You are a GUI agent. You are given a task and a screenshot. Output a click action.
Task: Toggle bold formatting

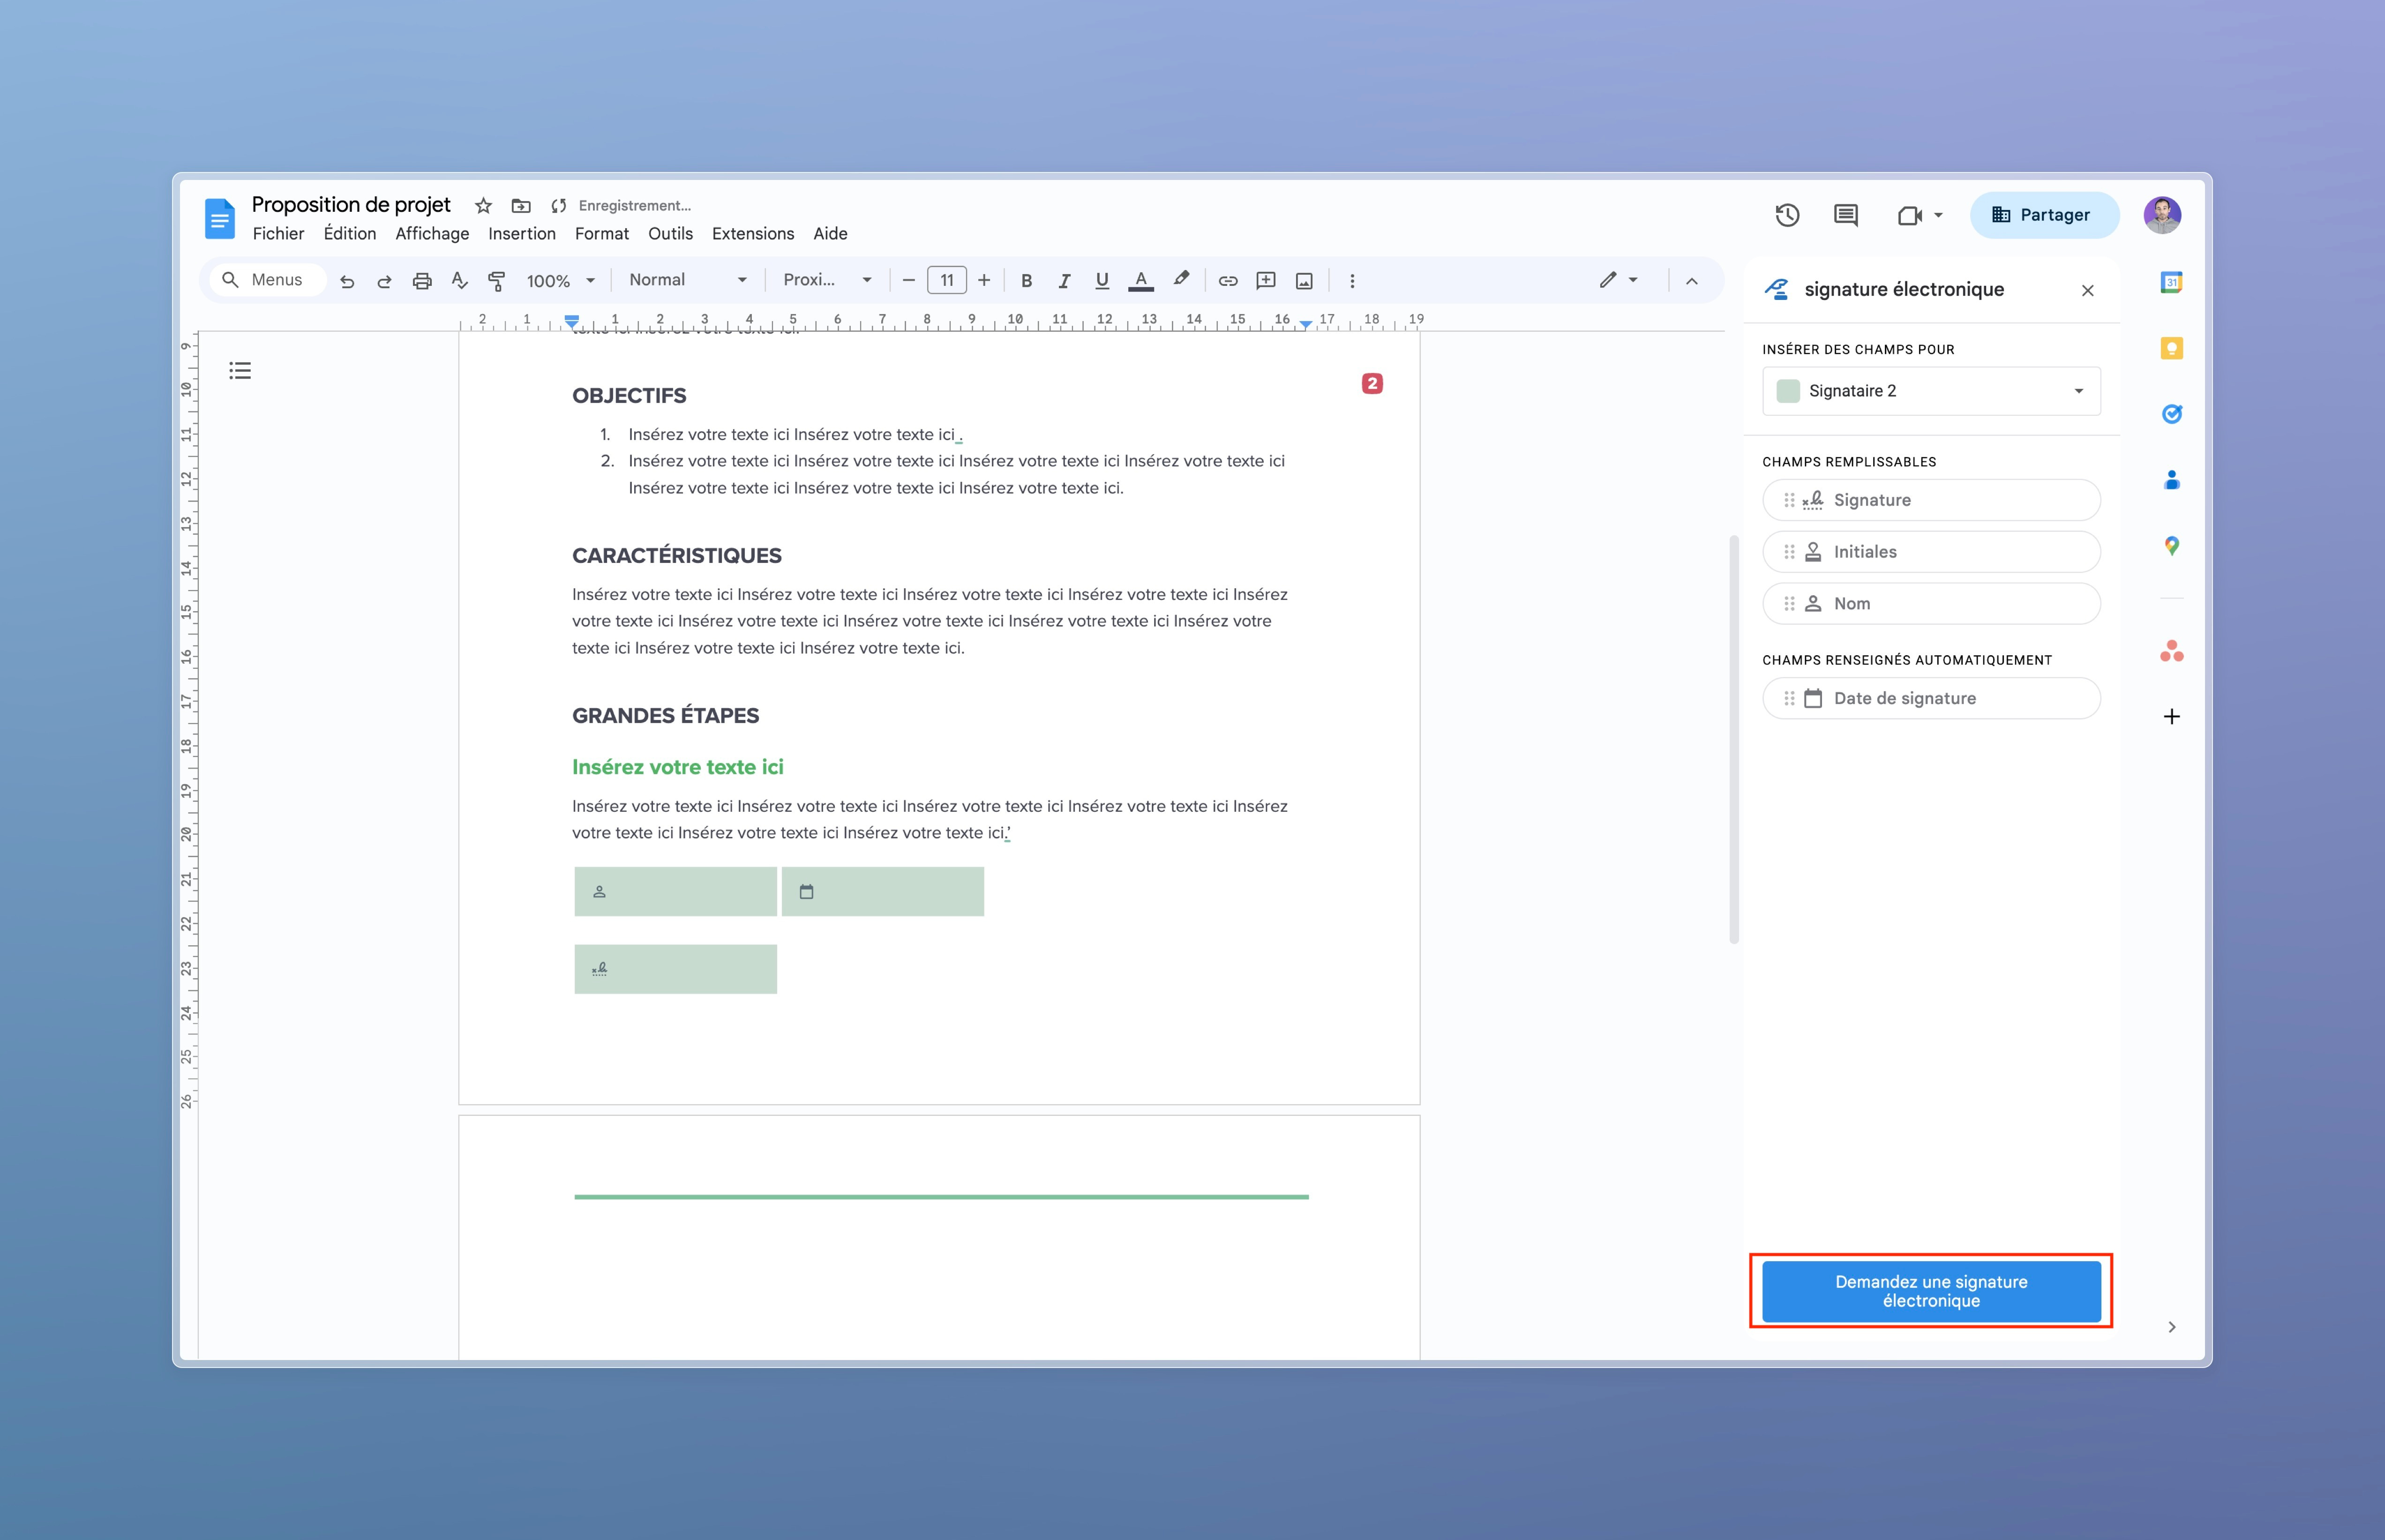pos(1026,281)
